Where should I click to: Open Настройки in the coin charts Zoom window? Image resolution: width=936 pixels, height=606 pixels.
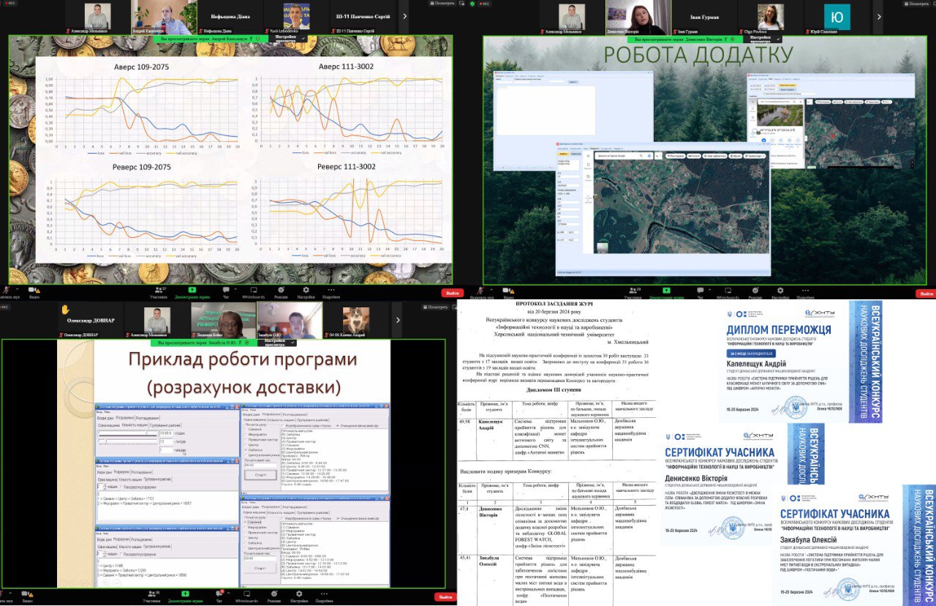(x=306, y=293)
